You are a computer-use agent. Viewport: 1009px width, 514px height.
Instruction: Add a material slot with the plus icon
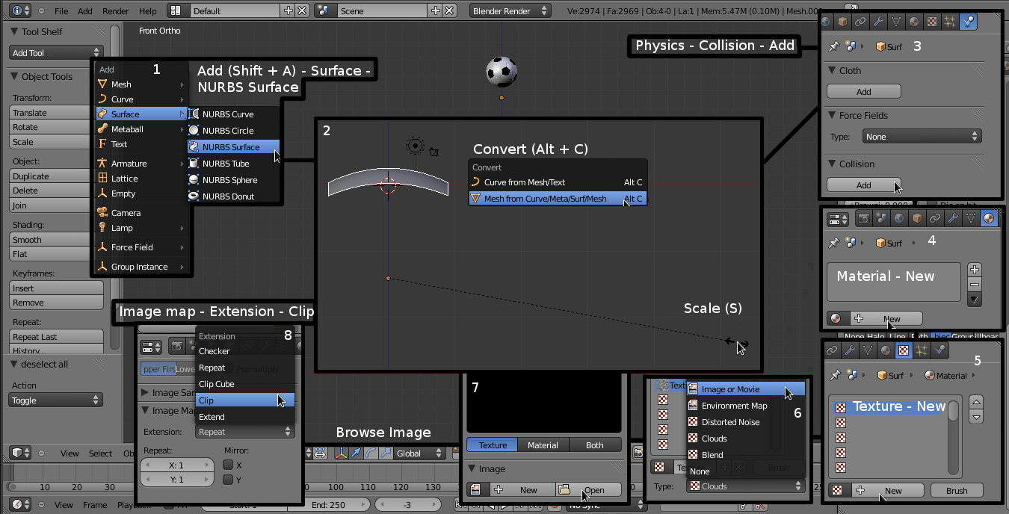(974, 270)
